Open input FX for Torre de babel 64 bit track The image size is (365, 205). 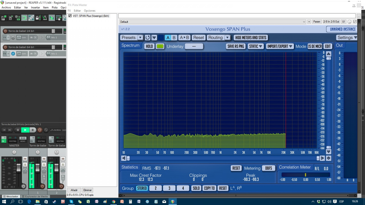pos(49,53)
